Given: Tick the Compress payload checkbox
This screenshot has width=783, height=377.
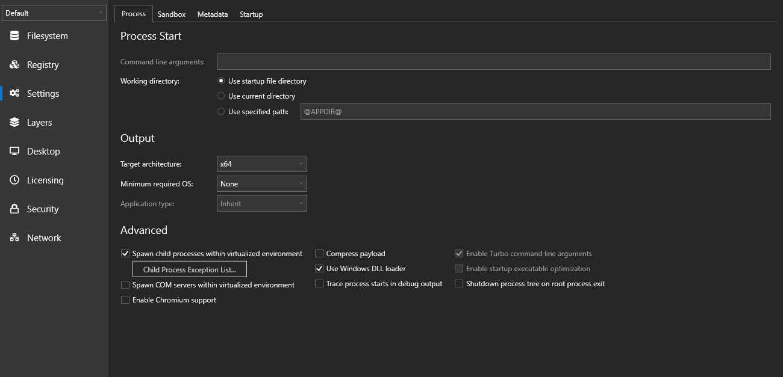Looking at the screenshot, I should [x=319, y=254].
